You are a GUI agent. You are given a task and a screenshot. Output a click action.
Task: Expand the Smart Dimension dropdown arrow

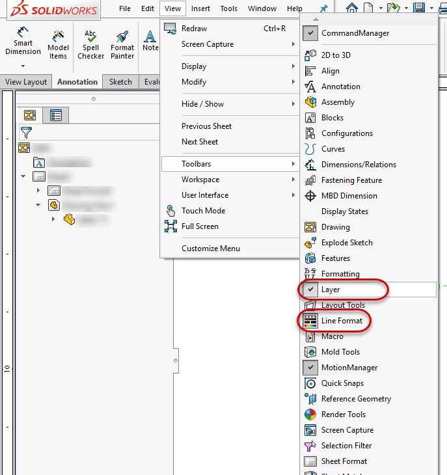[23, 66]
